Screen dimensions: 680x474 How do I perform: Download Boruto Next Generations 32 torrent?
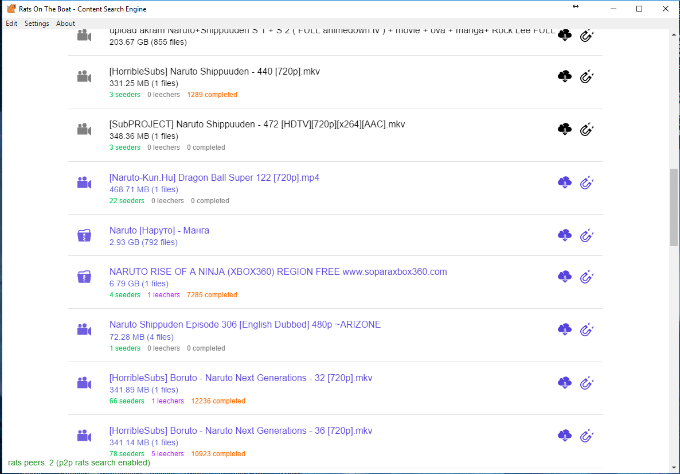tap(565, 383)
